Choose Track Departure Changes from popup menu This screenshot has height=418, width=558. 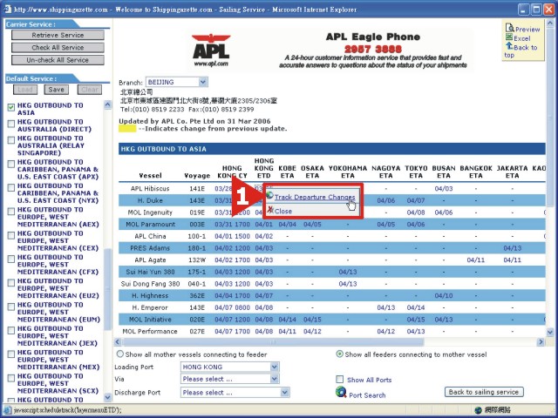tap(315, 197)
